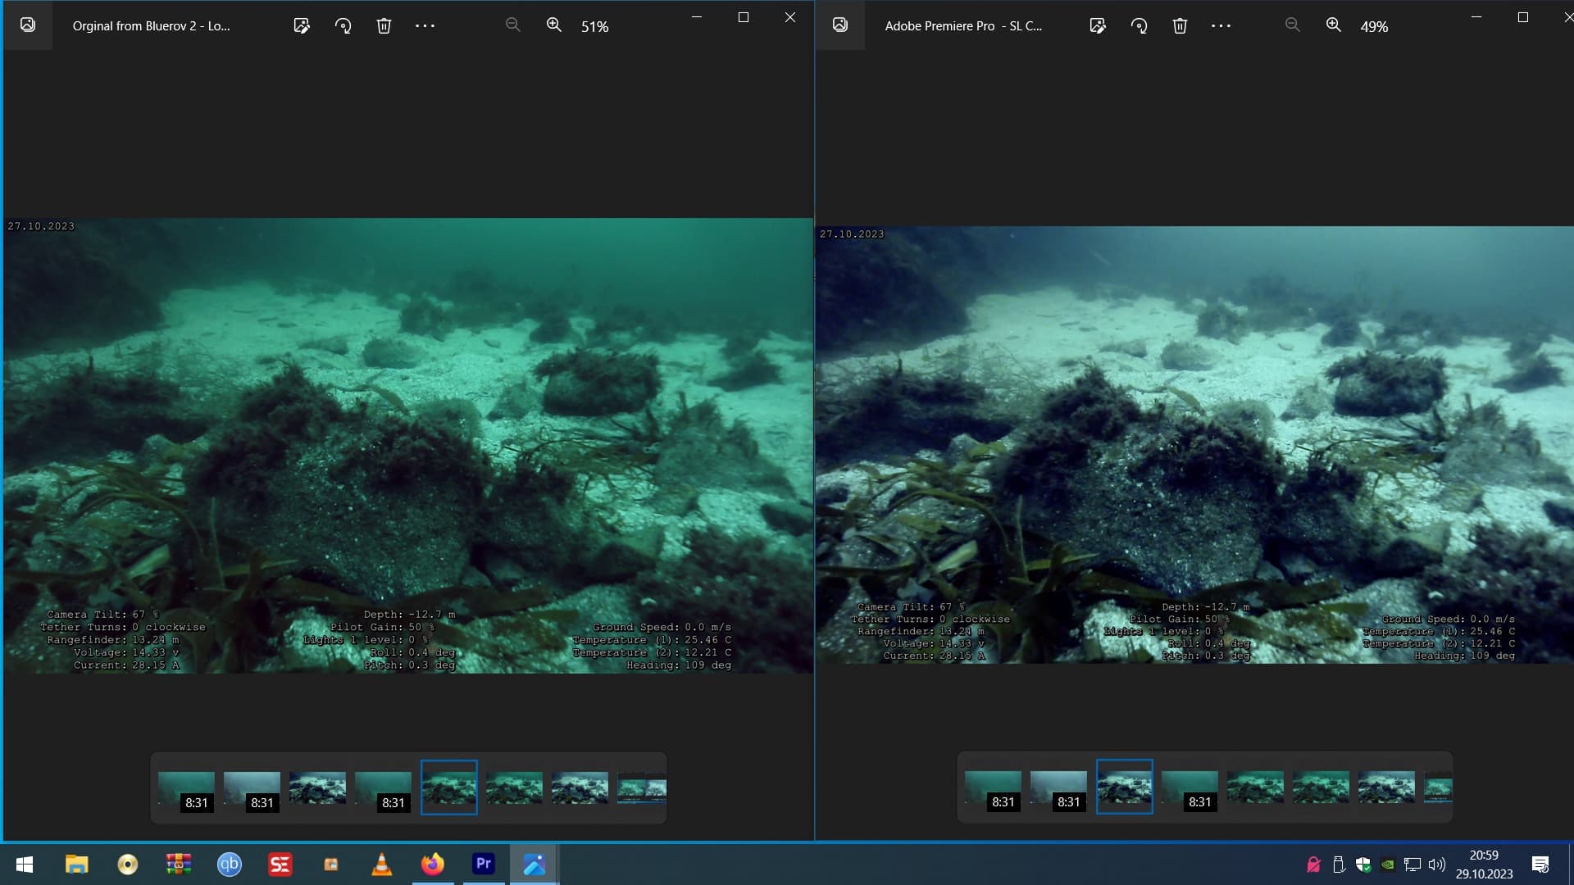Delete the image in left Photos window
The image size is (1574, 885).
384,25
